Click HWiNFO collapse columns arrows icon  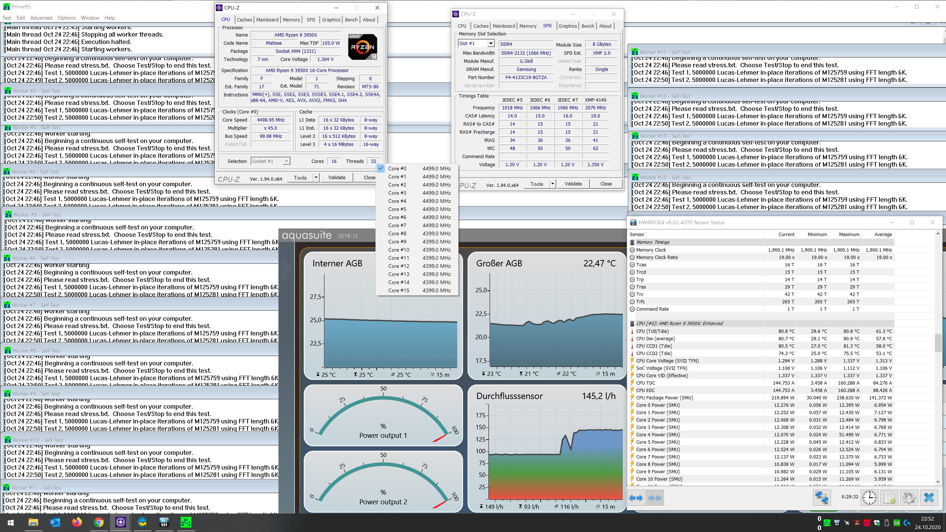654,498
